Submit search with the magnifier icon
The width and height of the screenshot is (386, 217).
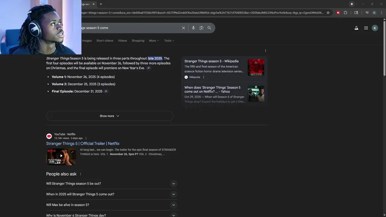point(209,28)
